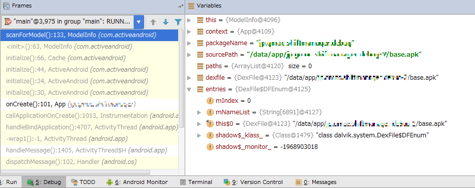The image size is (475, 188).
Task: Select paths ArrayList size = 0 row
Action: [x=330, y=66]
